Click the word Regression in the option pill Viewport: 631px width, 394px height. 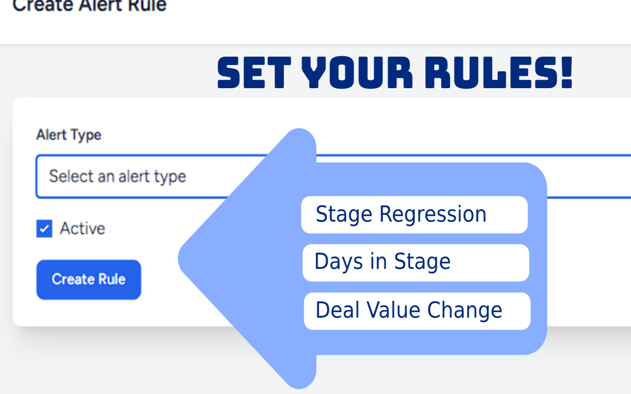[433, 215]
